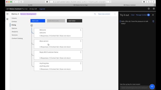161x90 pixels.
Task: Open the Reply With Customer Name node
Action: tap(58, 55)
